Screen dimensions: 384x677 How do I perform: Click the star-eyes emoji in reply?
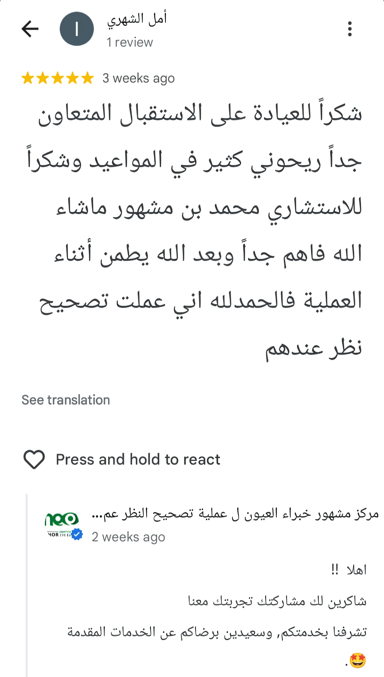358,660
